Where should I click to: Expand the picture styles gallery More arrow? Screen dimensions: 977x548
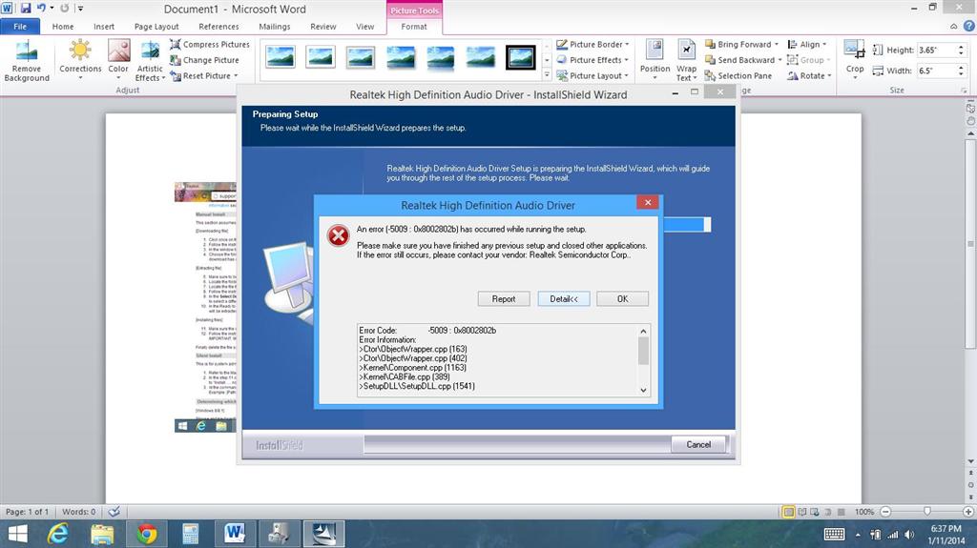[x=547, y=75]
